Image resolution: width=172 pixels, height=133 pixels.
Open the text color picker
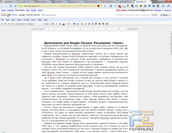(64, 24)
